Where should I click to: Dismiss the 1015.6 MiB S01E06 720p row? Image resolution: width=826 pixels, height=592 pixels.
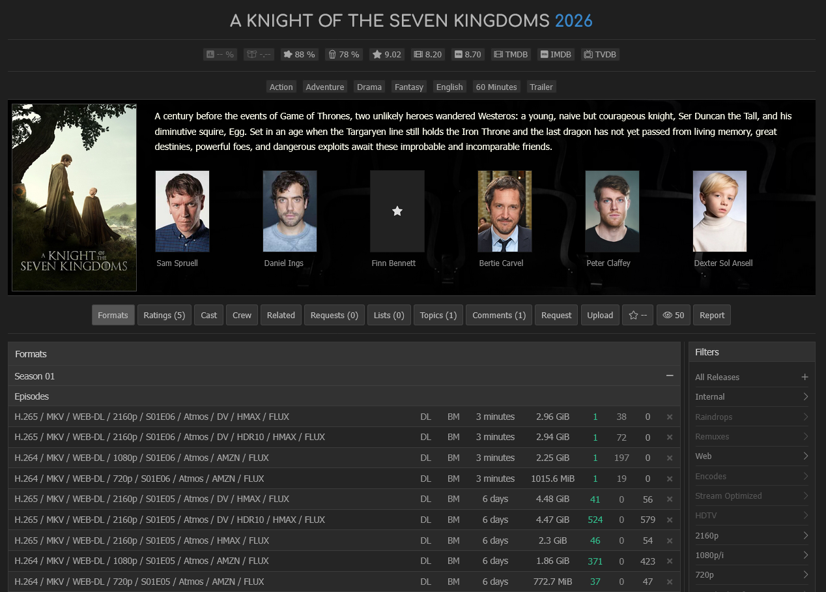669,479
